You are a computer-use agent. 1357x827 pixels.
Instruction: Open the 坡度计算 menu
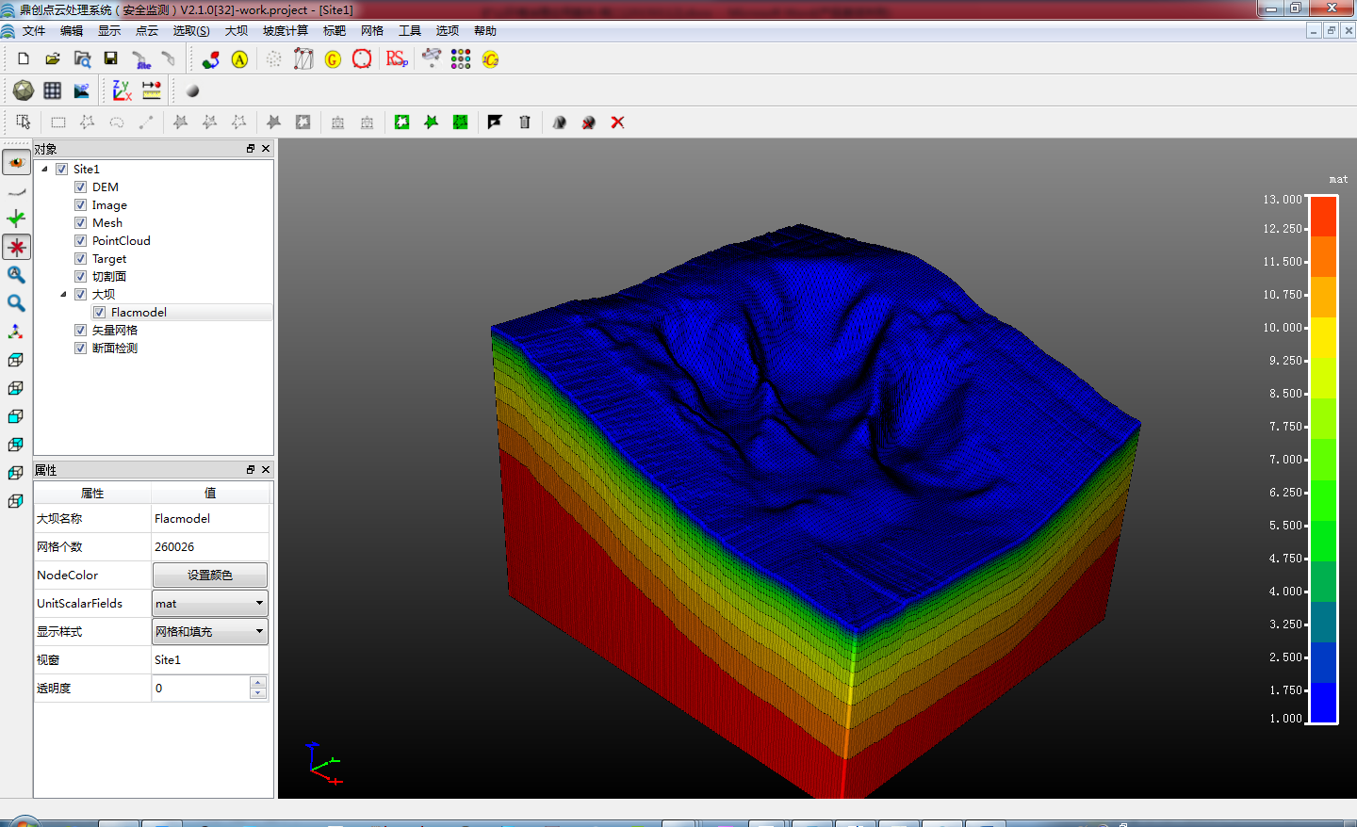(x=285, y=31)
